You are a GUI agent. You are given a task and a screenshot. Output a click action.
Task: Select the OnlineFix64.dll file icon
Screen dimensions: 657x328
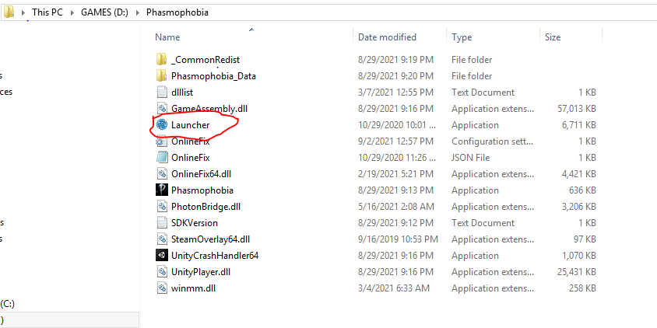point(162,174)
